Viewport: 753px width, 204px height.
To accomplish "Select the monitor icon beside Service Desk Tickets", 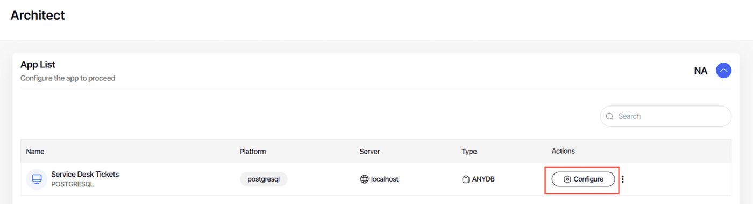I will click(37, 179).
